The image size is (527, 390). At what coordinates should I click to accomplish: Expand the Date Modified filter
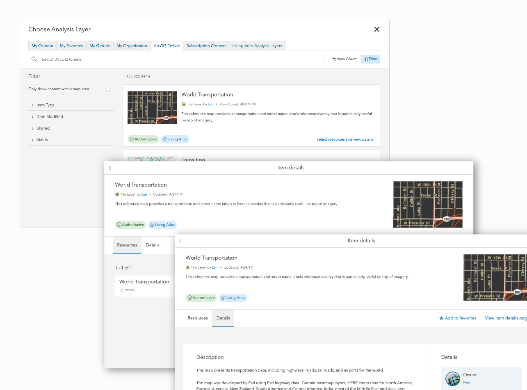pyautogui.click(x=49, y=116)
